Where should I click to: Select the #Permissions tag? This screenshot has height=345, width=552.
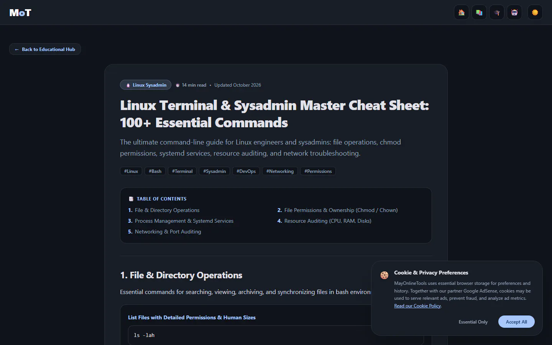point(318,171)
